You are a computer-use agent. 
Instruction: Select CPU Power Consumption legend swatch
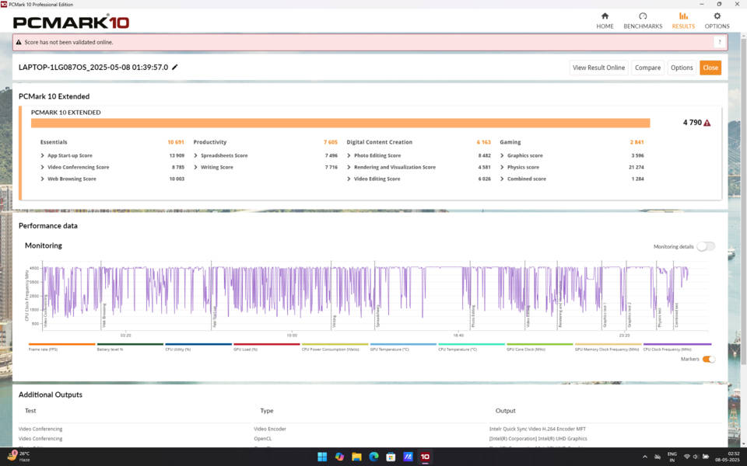335,344
